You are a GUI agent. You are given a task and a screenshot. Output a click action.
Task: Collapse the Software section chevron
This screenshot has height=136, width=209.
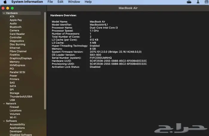[4, 121]
